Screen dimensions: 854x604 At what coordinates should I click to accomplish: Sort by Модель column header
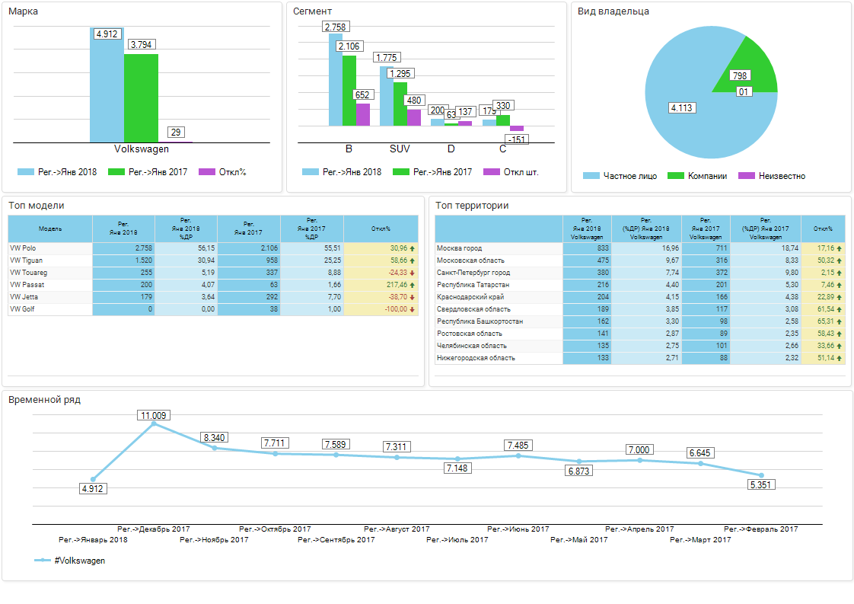point(50,228)
